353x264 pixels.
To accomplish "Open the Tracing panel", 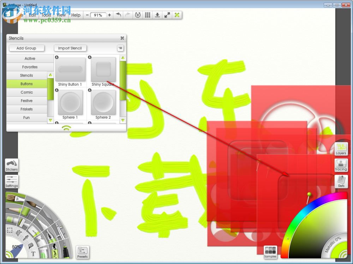I will coord(341,165).
